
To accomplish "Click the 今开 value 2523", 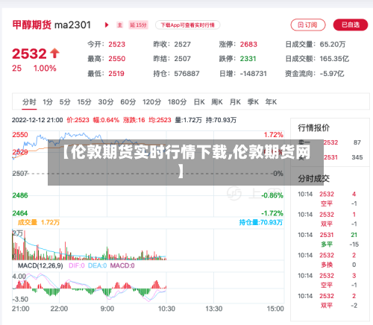I will [x=116, y=45].
